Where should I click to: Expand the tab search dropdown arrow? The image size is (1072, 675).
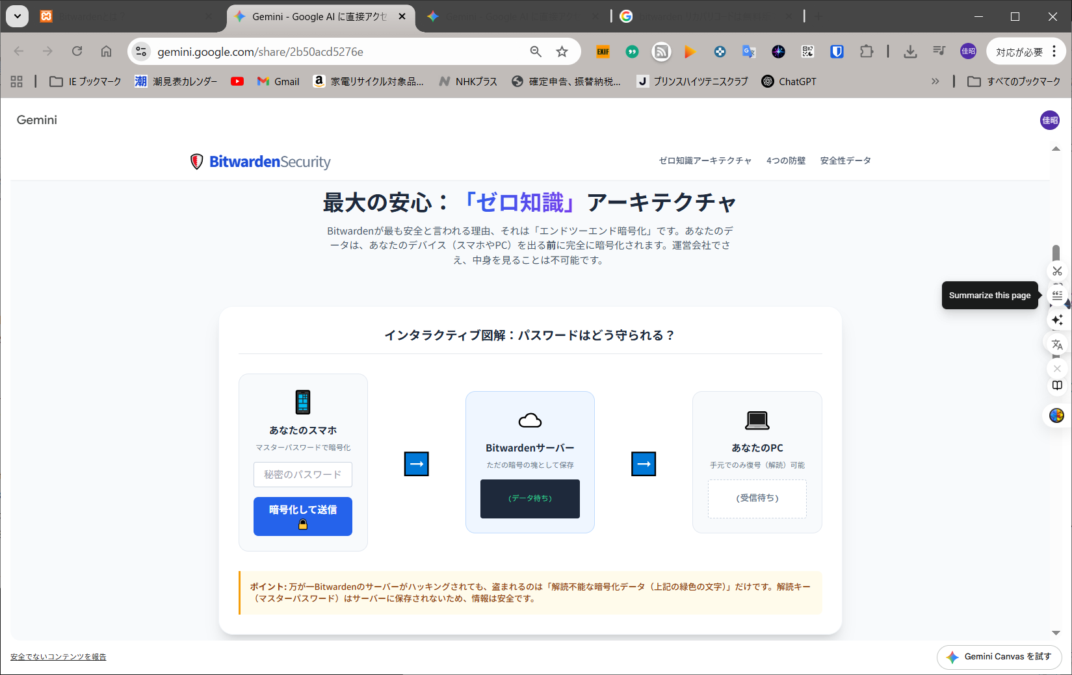click(18, 16)
